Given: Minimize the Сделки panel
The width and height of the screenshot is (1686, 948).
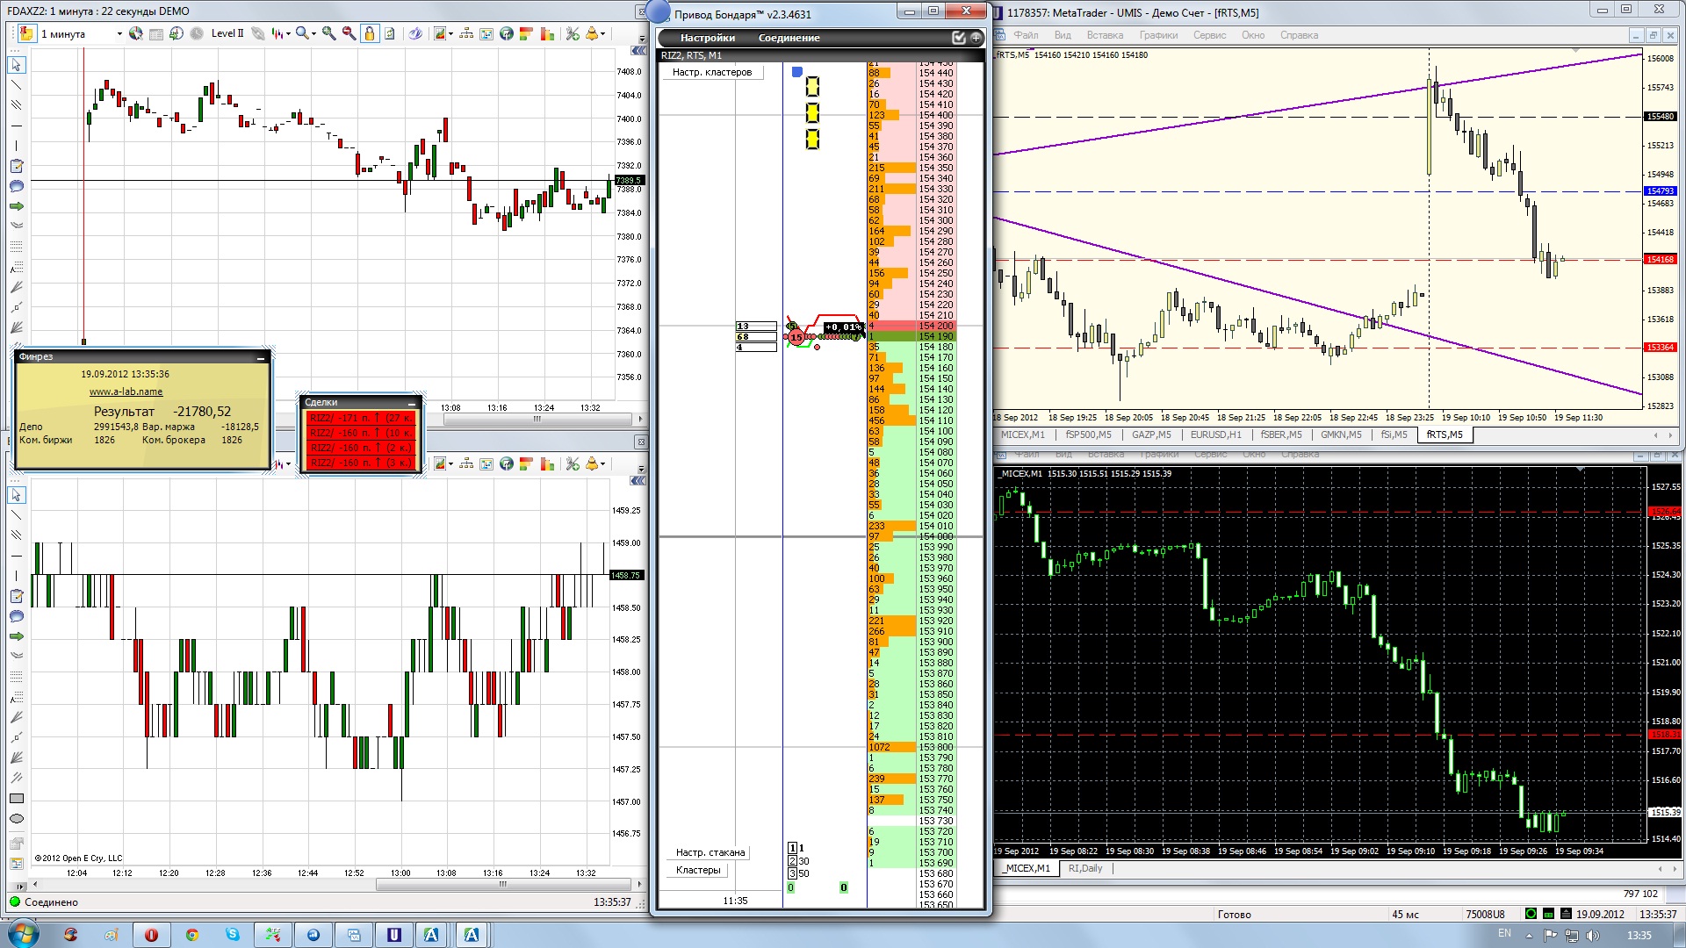Looking at the screenshot, I should pos(412,403).
